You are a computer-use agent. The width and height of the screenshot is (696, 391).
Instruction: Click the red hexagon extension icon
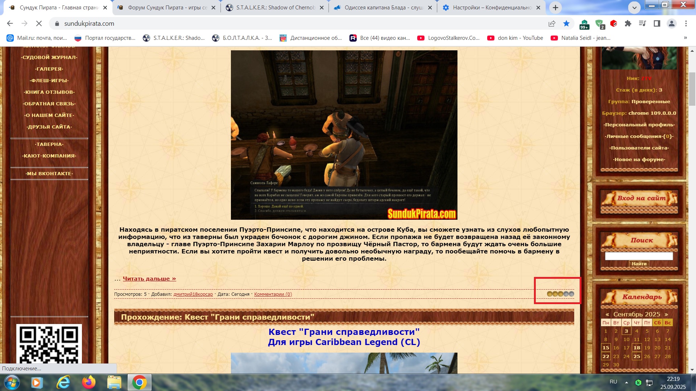point(613,24)
